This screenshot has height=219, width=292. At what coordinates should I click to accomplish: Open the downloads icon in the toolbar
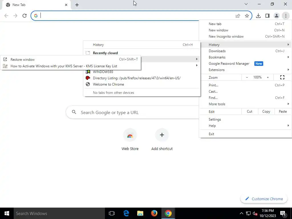tap(258, 16)
